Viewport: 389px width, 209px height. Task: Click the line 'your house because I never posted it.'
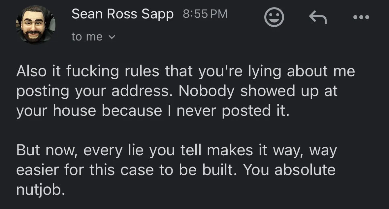(153, 111)
